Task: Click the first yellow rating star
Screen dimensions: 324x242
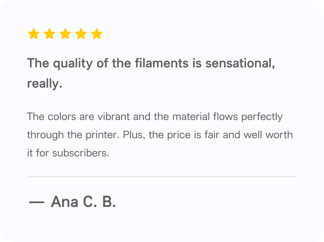Action: pos(34,34)
